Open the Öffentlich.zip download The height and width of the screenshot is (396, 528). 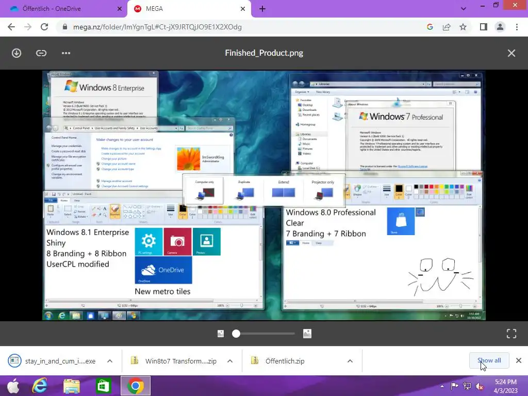pos(278,361)
